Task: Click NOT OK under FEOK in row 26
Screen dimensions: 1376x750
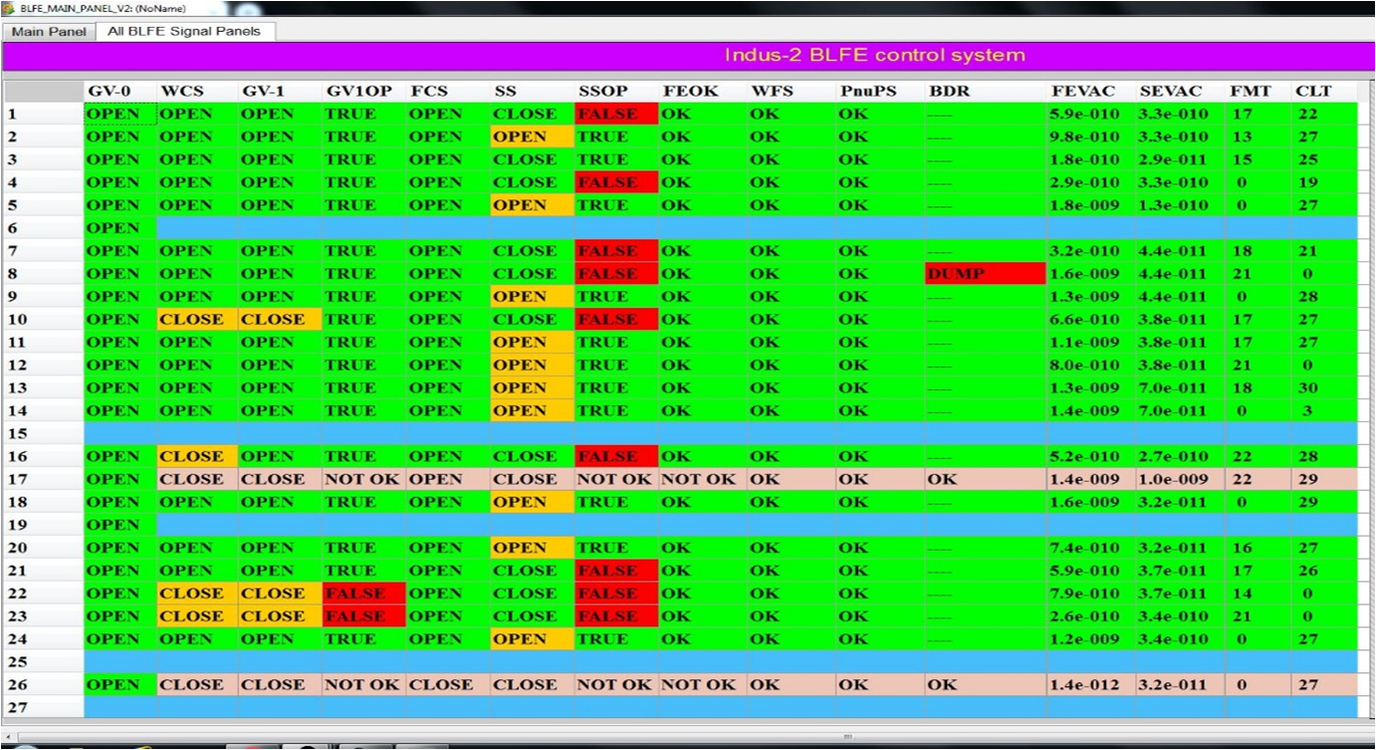Action: (703, 685)
